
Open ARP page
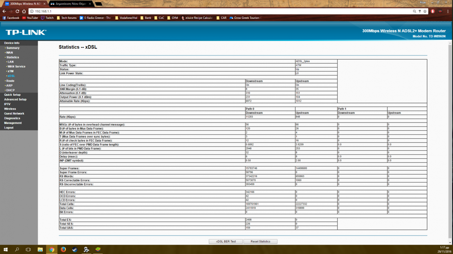9,86
